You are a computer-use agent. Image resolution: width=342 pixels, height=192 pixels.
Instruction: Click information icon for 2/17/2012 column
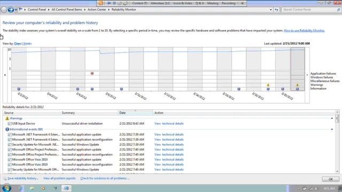(x=239, y=89)
